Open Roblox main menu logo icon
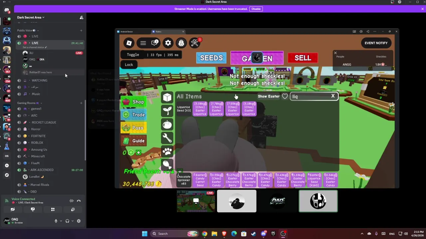The height and width of the screenshot is (239, 426). (129, 43)
